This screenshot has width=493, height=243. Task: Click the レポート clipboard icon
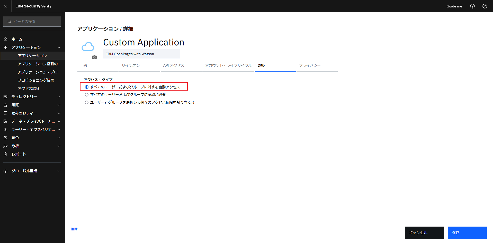[x=5, y=154]
